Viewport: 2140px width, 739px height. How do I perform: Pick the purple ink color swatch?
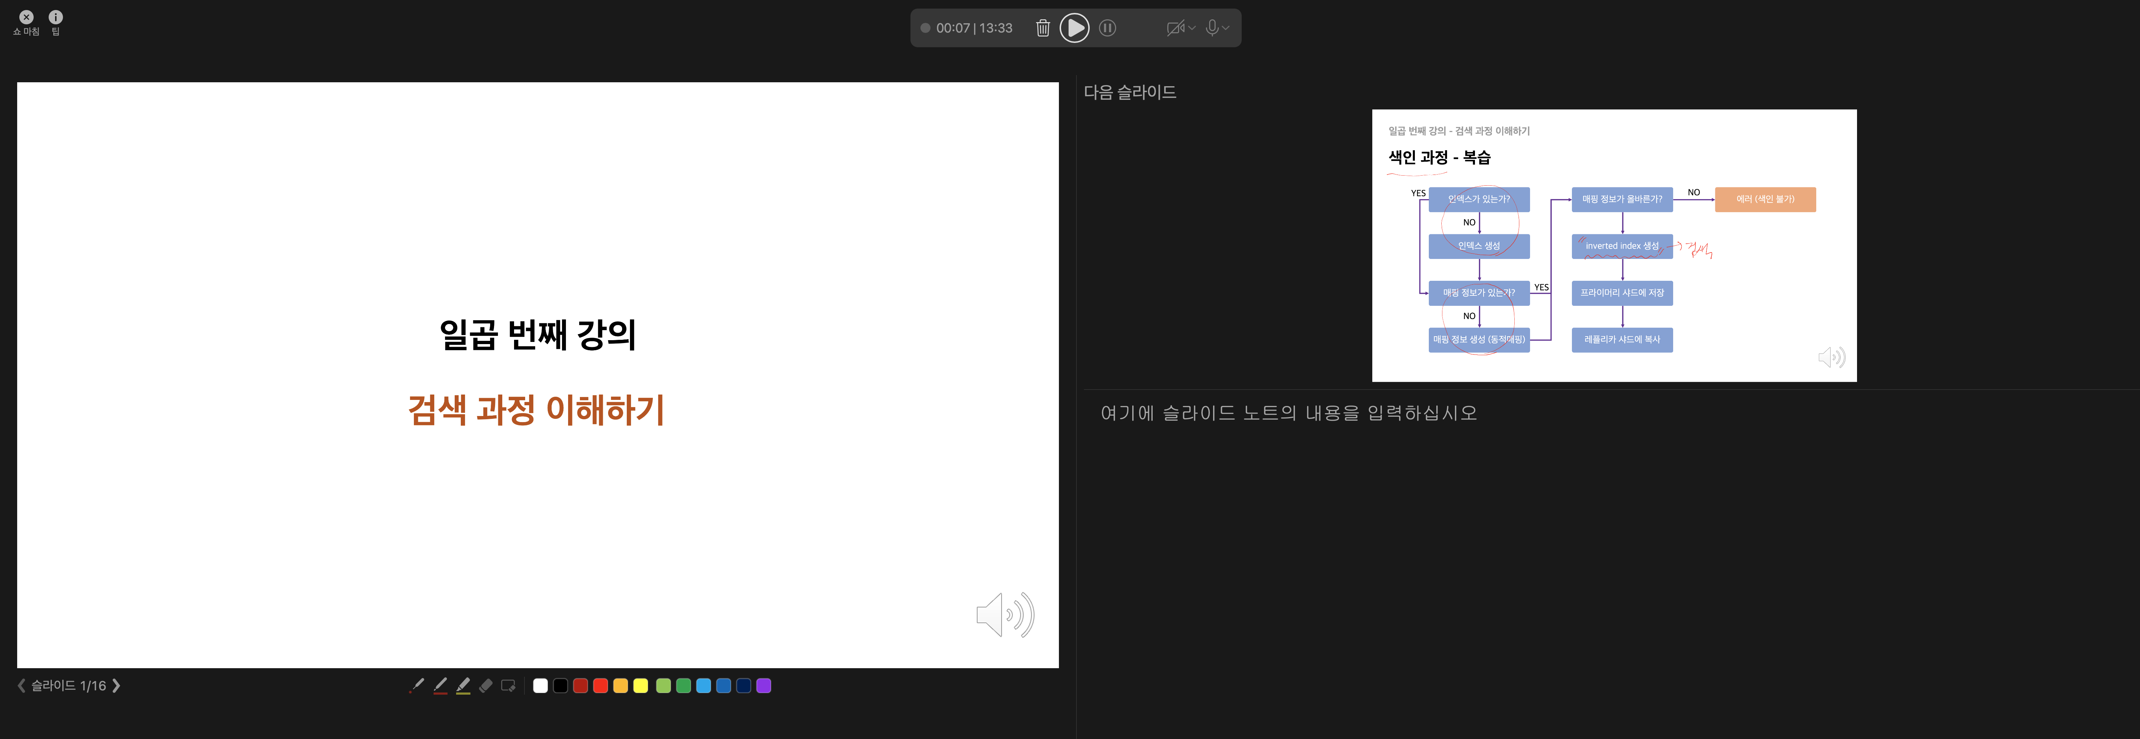click(x=763, y=686)
